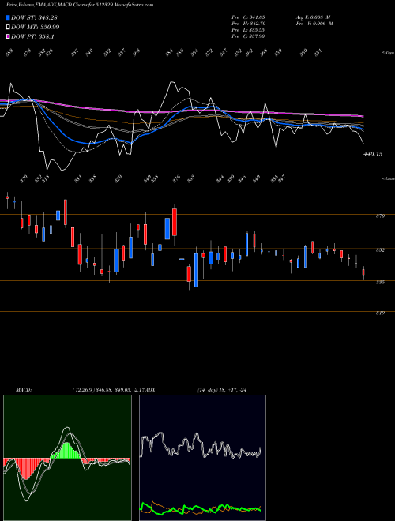Open the dark blue ADX indicator panel

pyautogui.click(x=202, y=458)
